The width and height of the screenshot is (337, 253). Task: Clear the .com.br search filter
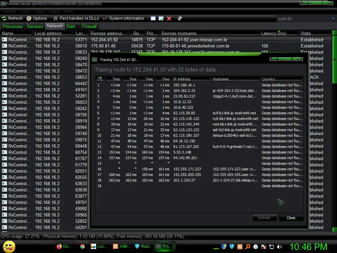[333, 18]
